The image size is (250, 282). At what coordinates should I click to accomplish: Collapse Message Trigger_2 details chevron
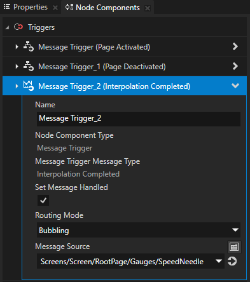coord(235,86)
